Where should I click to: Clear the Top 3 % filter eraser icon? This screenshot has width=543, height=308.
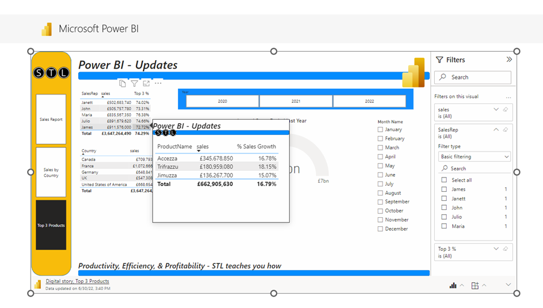[x=506, y=249]
